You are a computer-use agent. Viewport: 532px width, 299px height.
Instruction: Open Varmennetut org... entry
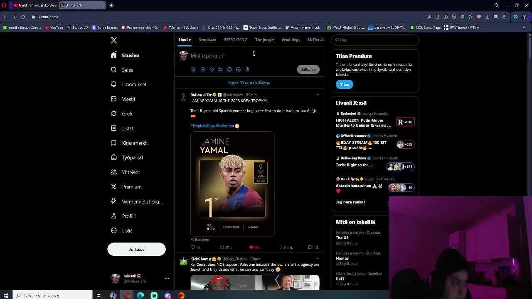tap(137, 201)
